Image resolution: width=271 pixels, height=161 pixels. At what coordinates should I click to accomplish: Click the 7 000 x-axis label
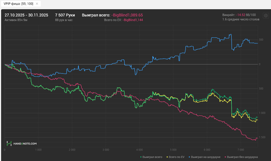[x=240, y=149]
